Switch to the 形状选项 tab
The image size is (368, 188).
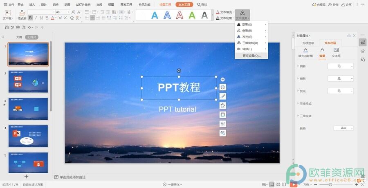pyautogui.click(x=308, y=43)
